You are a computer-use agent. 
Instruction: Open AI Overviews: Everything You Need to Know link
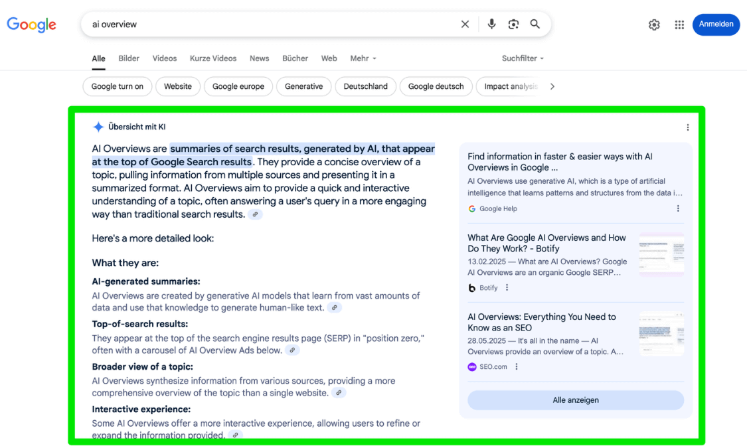542,323
